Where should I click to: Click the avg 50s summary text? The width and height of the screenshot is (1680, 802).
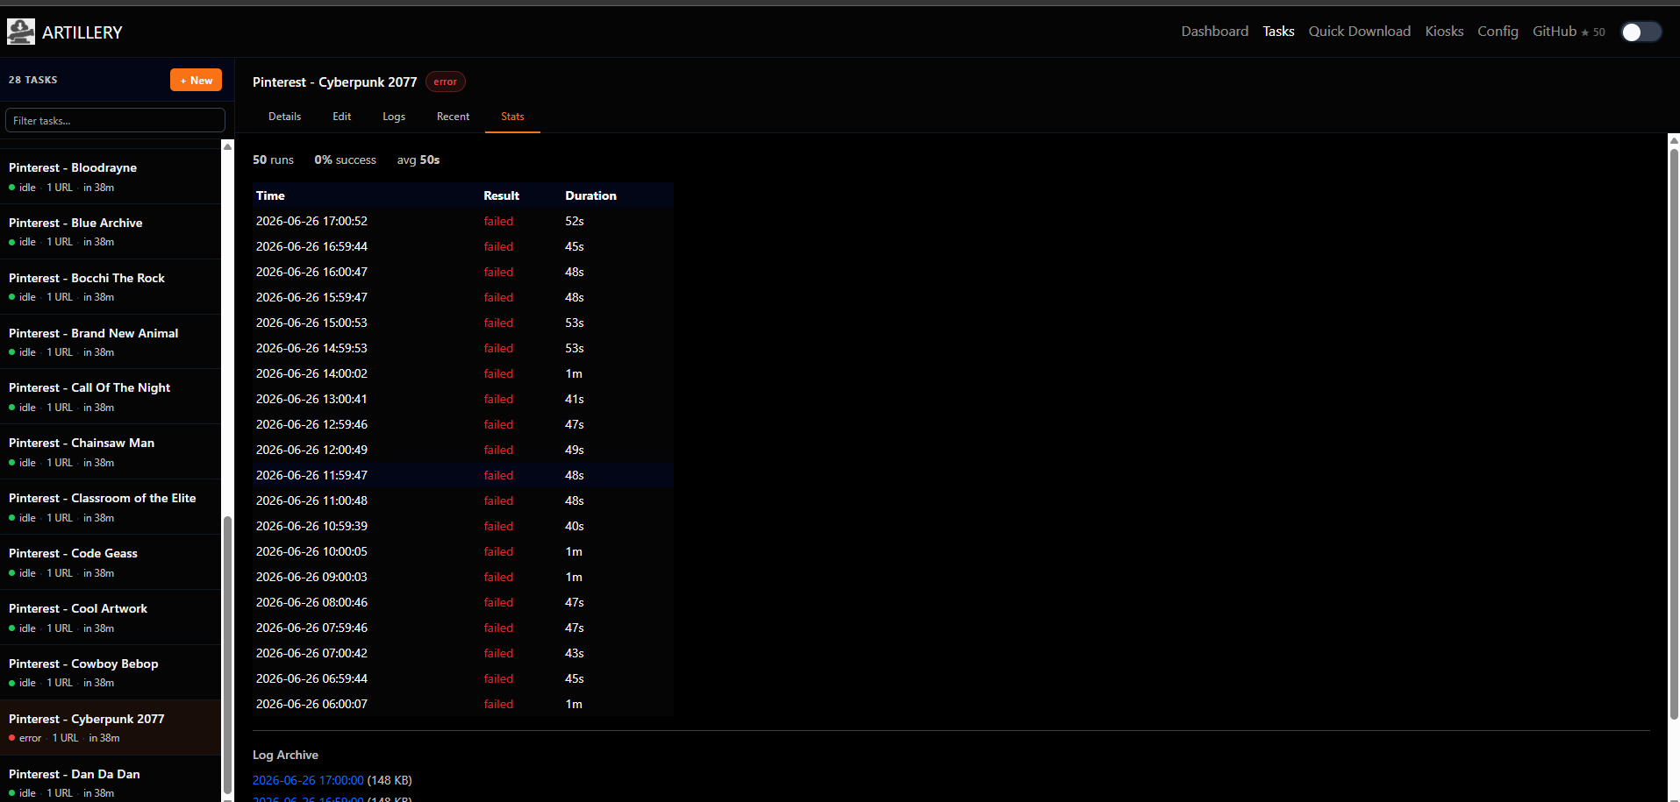418,160
